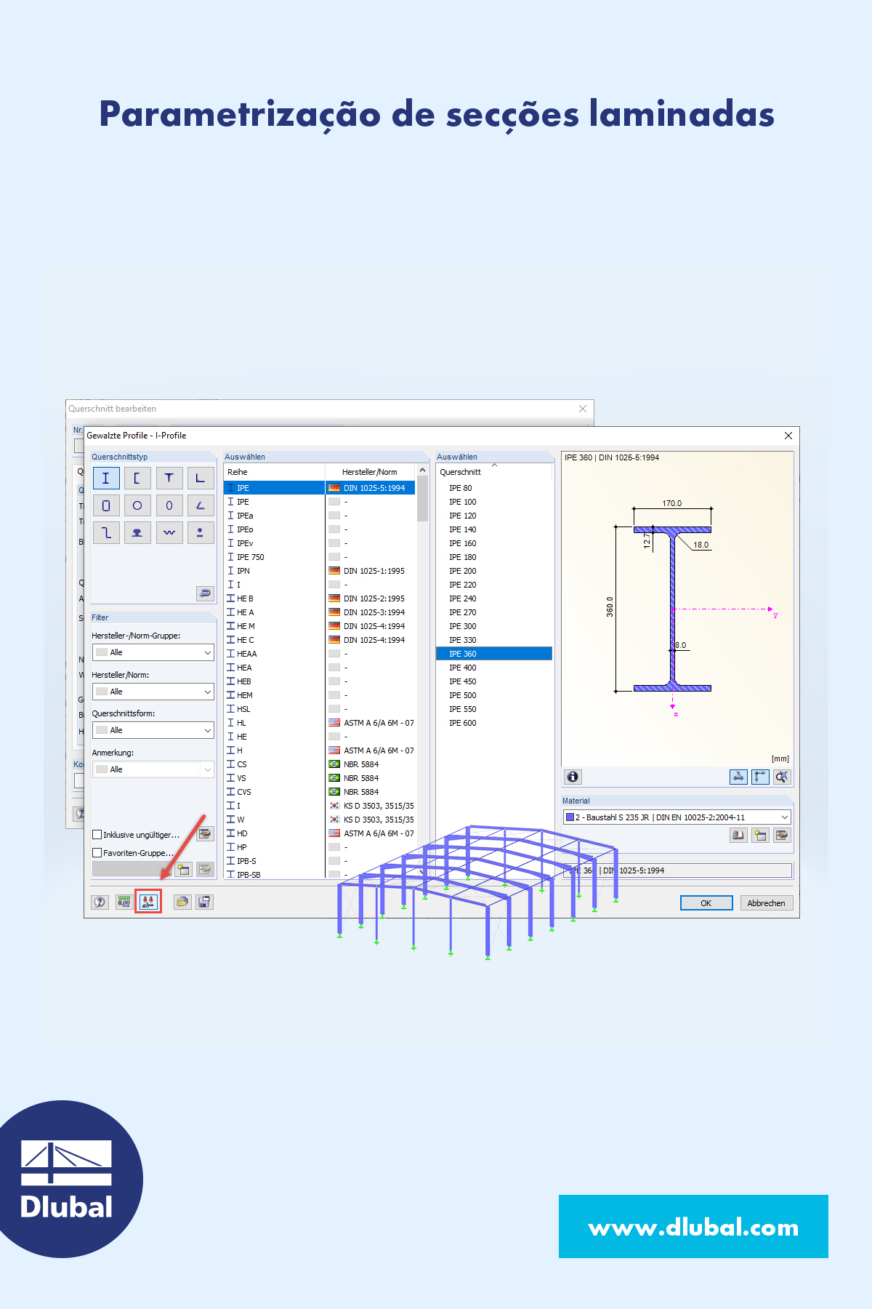Click the open folder icon

[182, 902]
